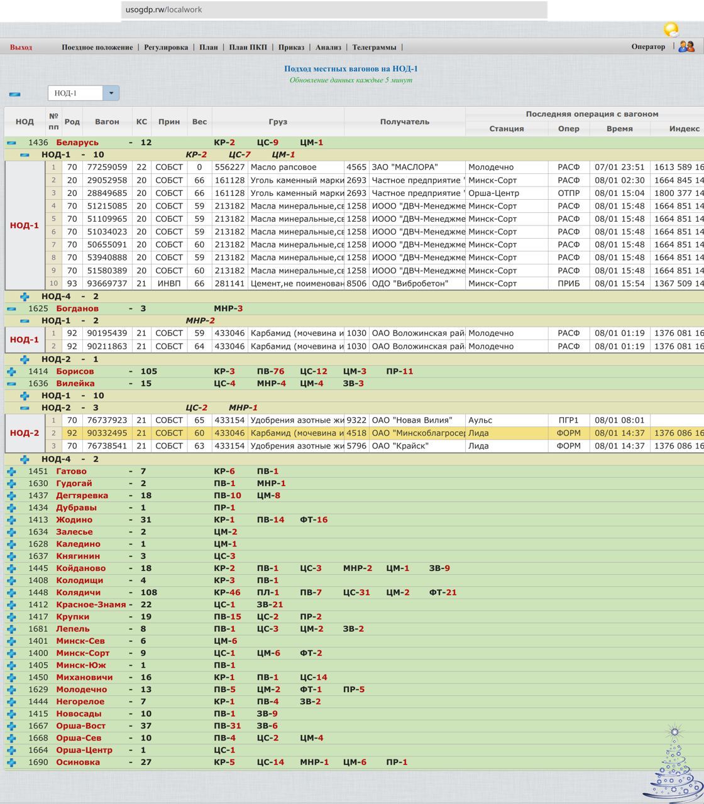Select highlighted wagon row 90332495
This screenshot has height=804, width=704.
pyautogui.click(x=107, y=433)
